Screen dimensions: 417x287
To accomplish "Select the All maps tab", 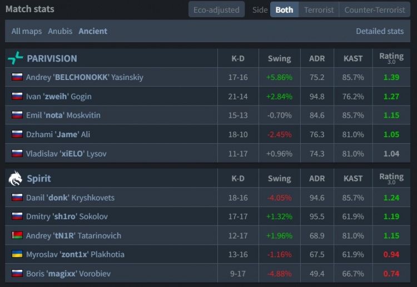I will (27, 31).
